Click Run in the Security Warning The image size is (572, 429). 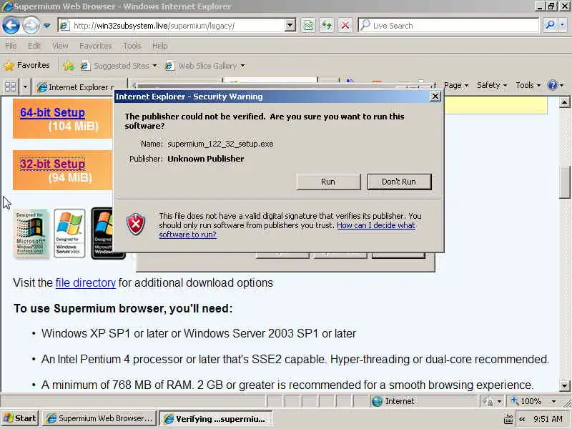328,182
